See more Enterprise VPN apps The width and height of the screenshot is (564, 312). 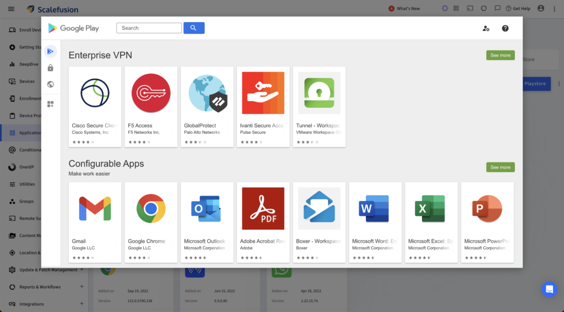[500, 56]
